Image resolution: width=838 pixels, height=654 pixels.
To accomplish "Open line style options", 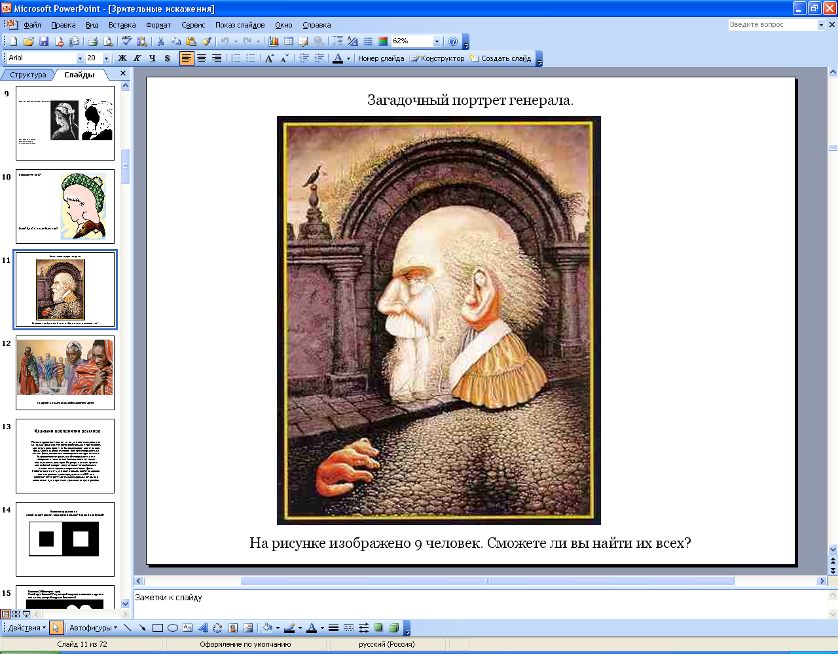I will (333, 628).
